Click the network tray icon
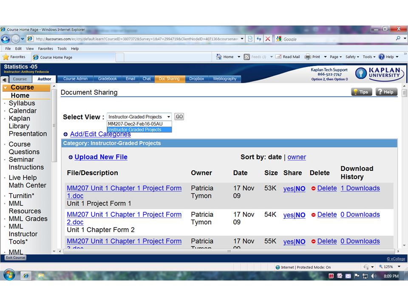 point(365,276)
